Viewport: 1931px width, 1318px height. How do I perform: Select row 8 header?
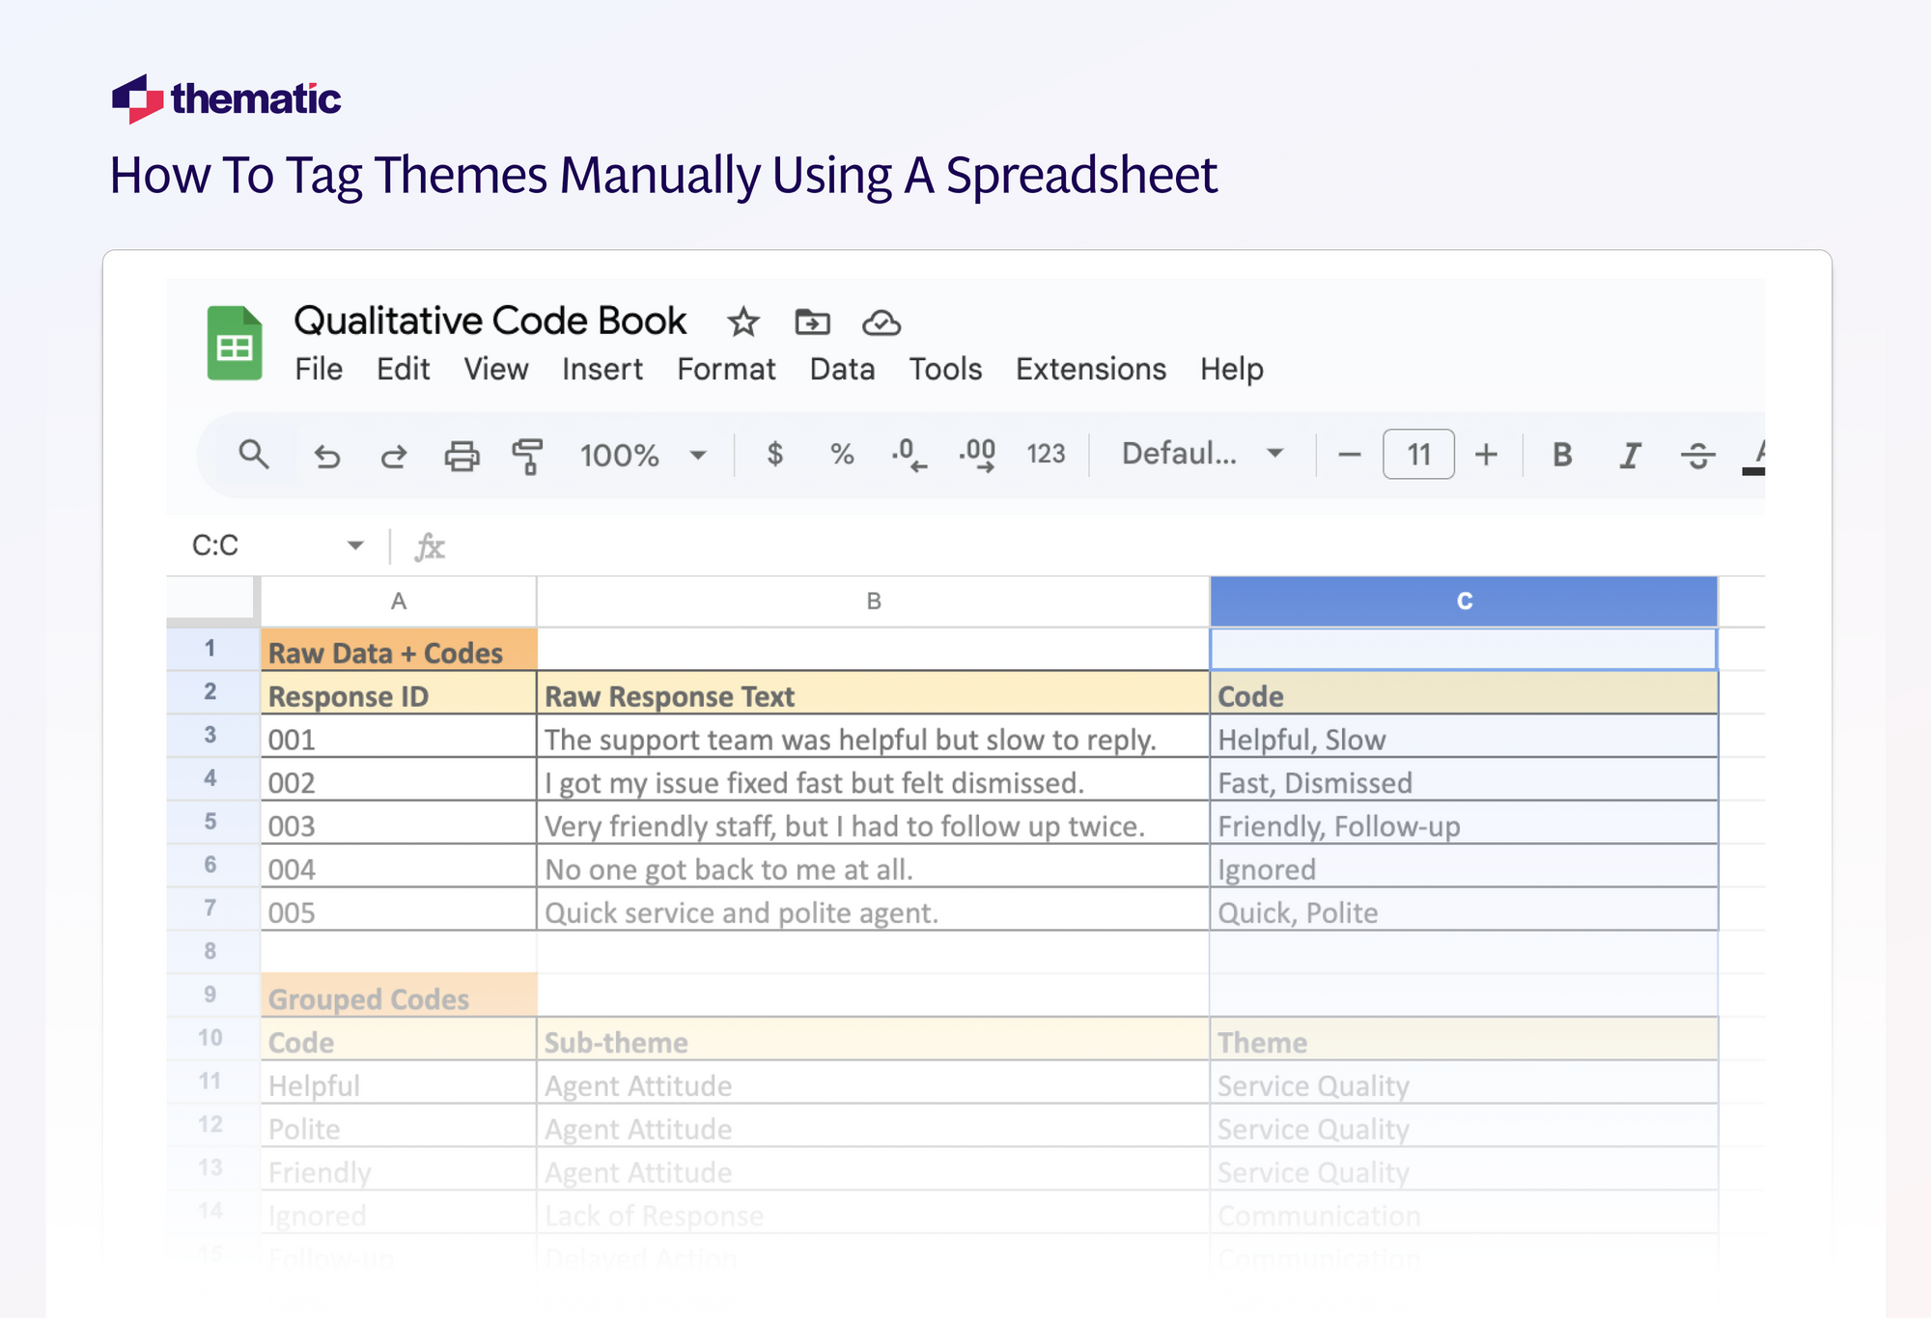210,951
